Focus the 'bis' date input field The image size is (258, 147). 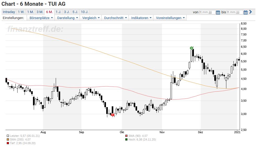pyautogui.click(x=235, y=12)
